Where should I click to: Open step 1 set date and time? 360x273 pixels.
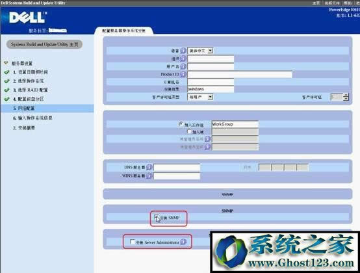click(31, 72)
